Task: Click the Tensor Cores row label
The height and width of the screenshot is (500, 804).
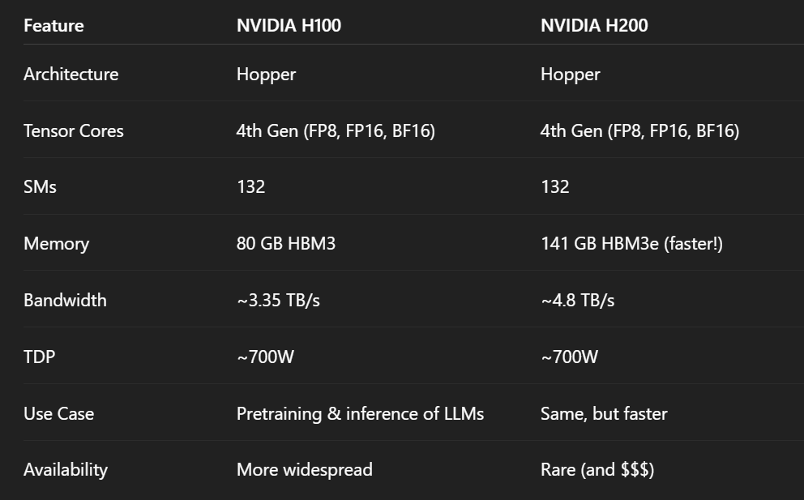Action: 73,130
